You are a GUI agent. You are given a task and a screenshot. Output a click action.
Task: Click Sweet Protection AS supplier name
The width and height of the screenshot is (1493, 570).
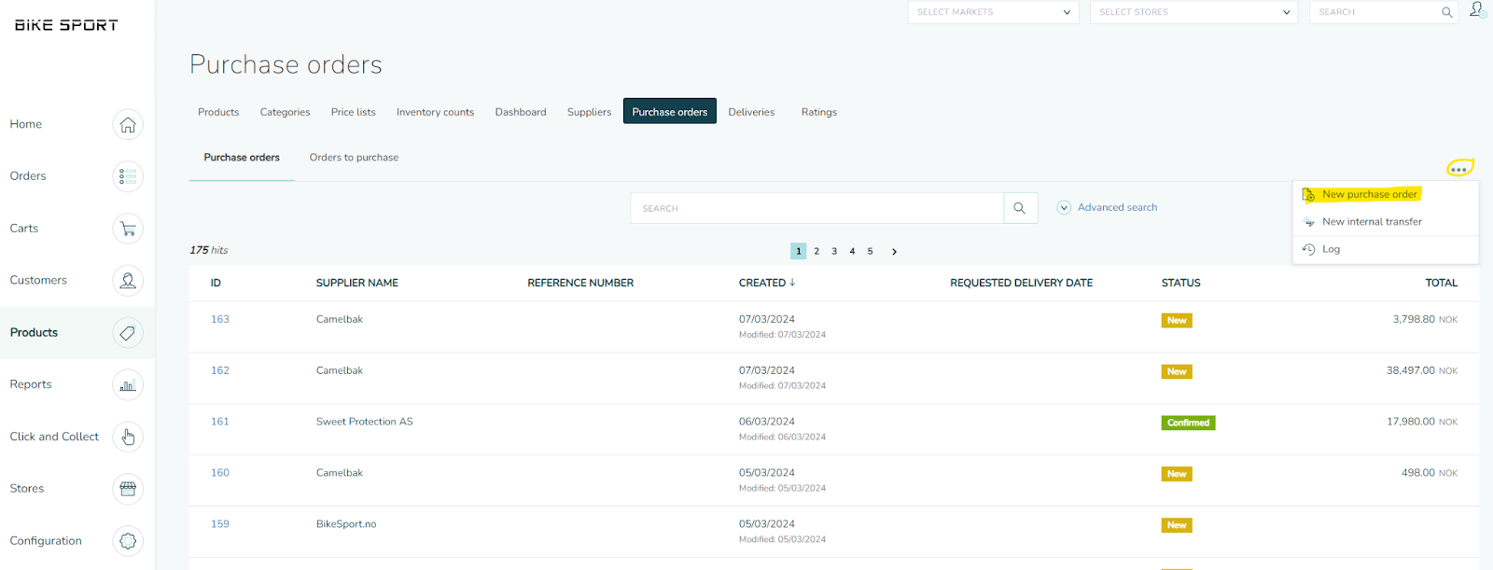(365, 422)
